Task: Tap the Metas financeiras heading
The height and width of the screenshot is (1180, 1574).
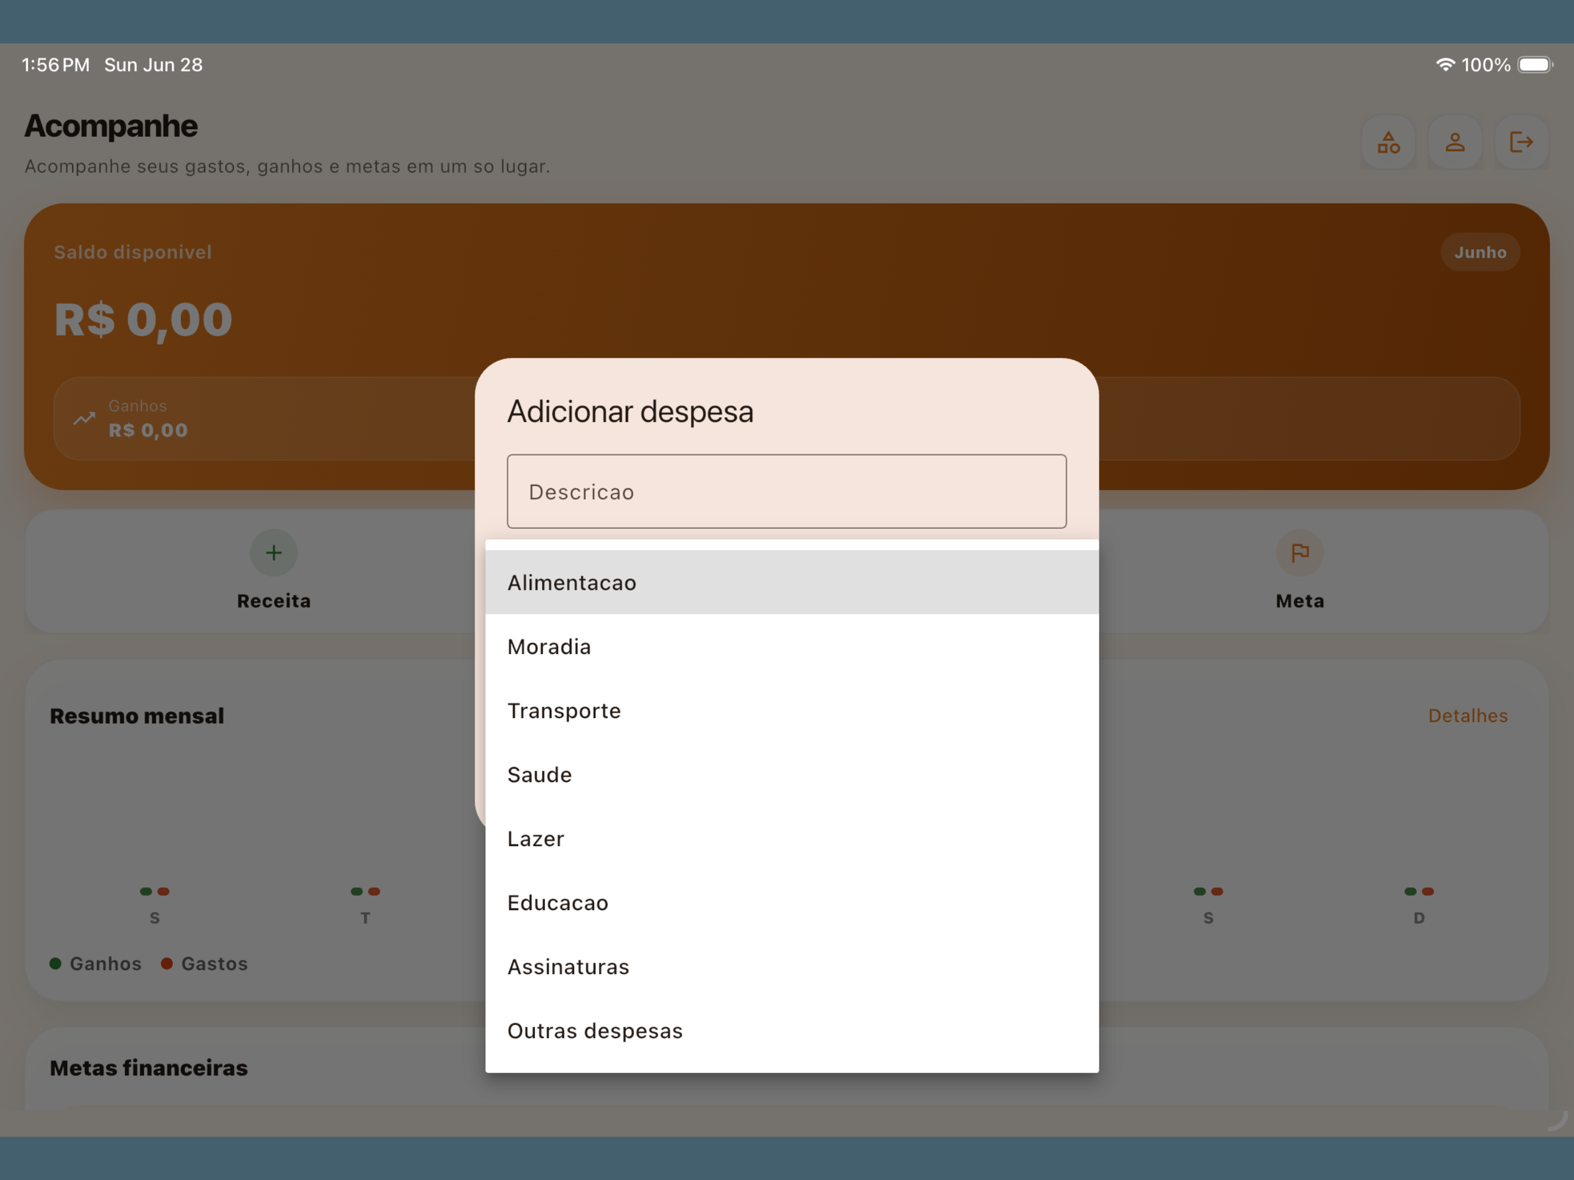Action: [x=149, y=1067]
